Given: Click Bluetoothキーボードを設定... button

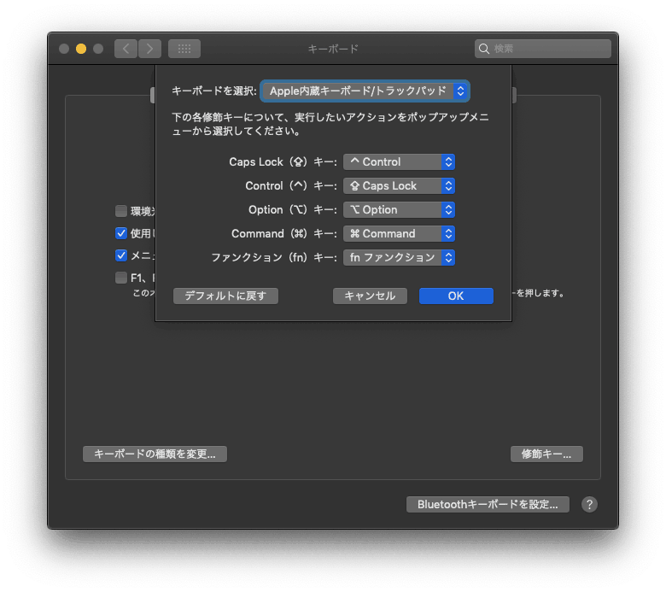Looking at the screenshot, I should point(488,505).
